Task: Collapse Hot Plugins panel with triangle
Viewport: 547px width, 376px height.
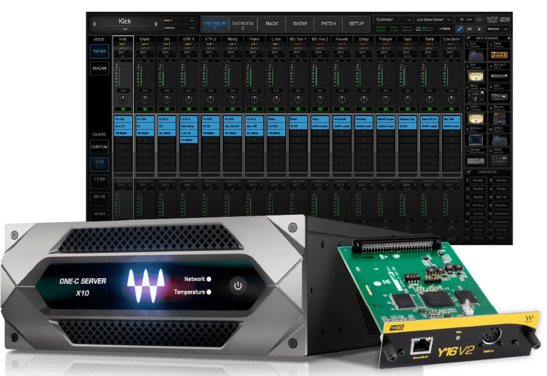Action: [508, 38]
